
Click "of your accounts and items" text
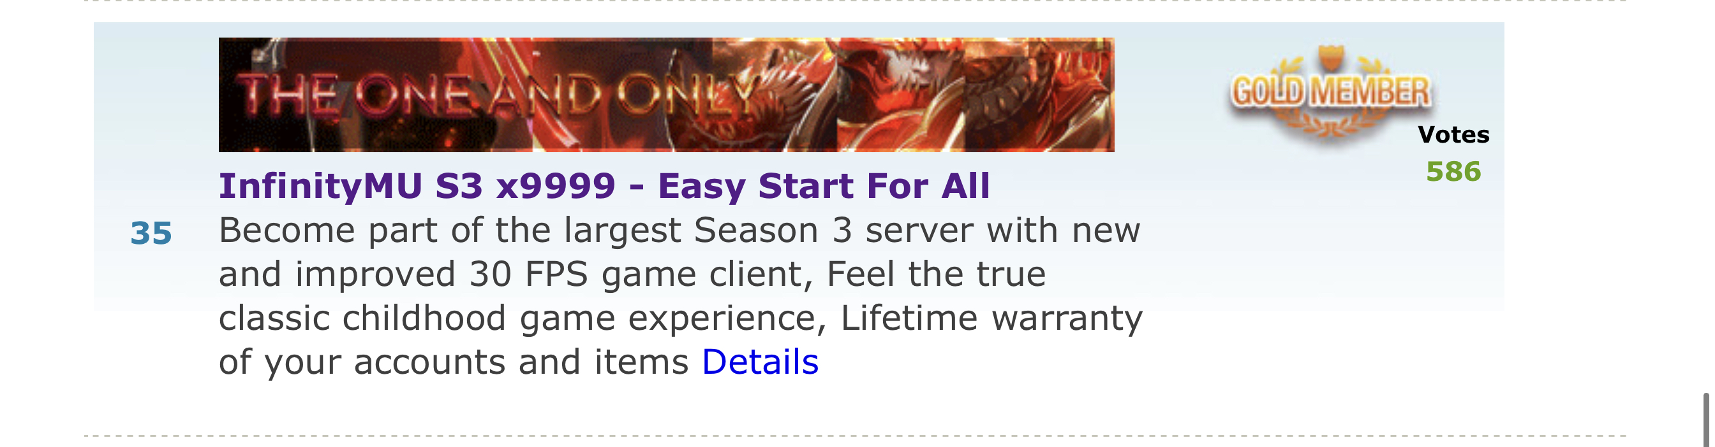(x=454, y=362)
